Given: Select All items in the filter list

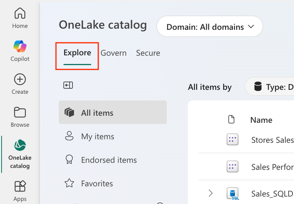Looking at the screenshot, I should 113,112.
